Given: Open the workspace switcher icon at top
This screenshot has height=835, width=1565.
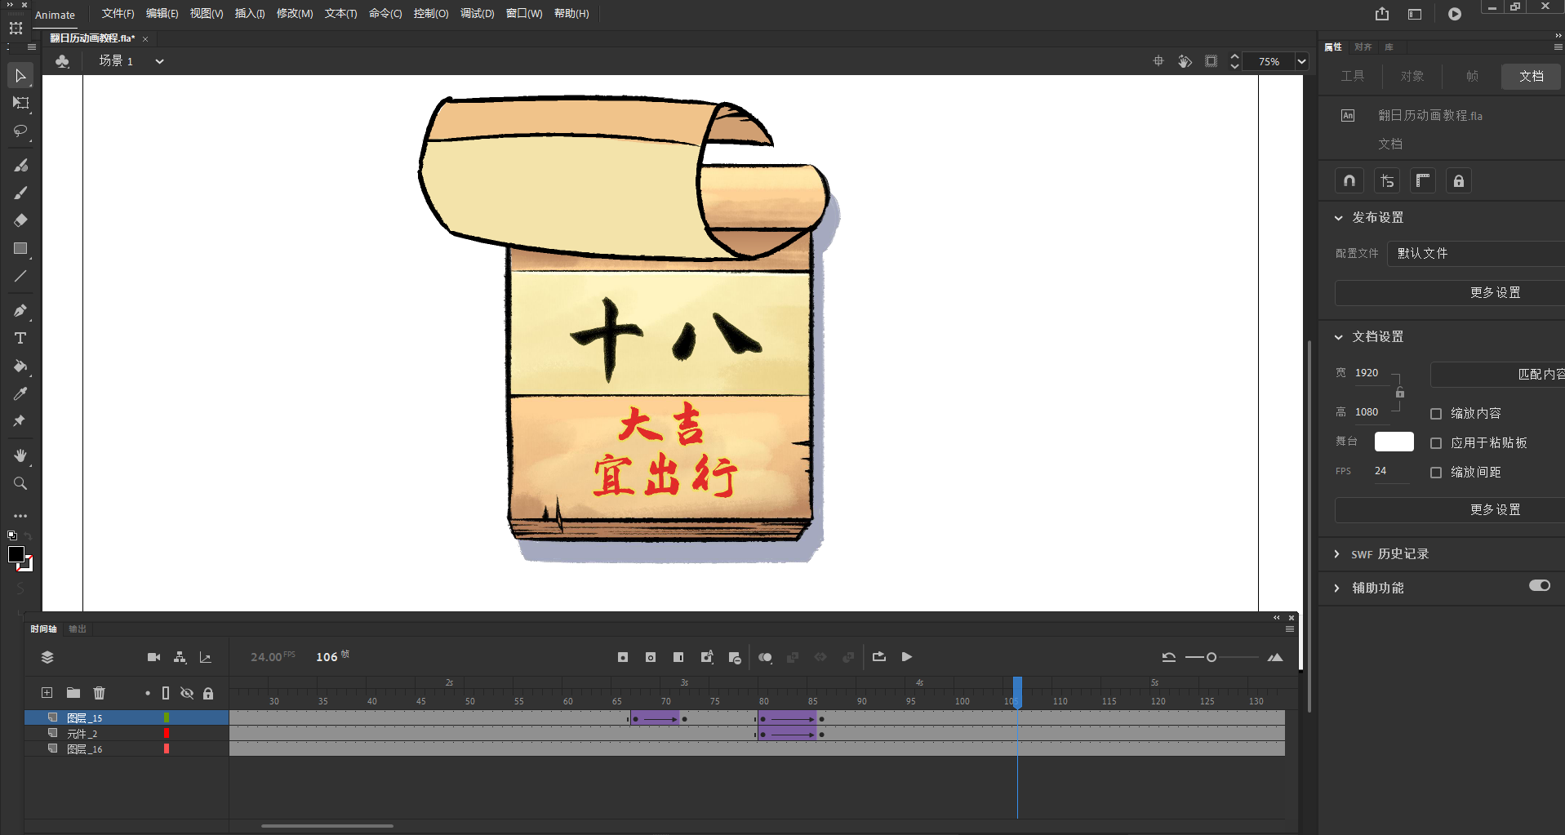Looking at the screenshot, I should 1415,14.
